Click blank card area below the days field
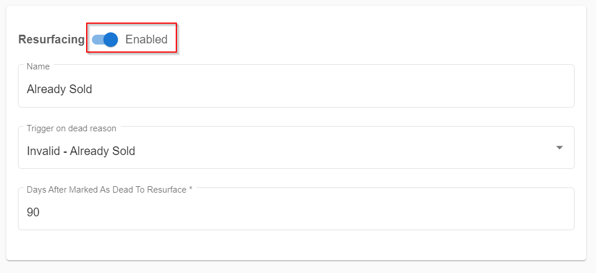 coord(296,245)
